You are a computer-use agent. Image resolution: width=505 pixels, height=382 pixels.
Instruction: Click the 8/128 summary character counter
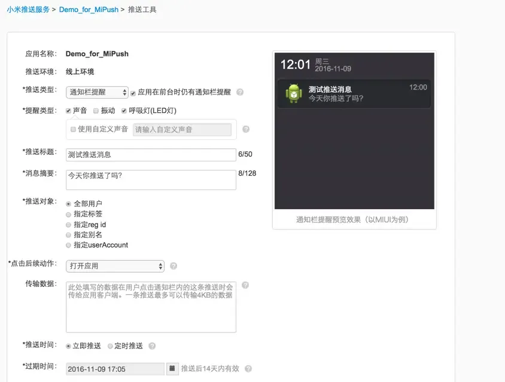247,173
